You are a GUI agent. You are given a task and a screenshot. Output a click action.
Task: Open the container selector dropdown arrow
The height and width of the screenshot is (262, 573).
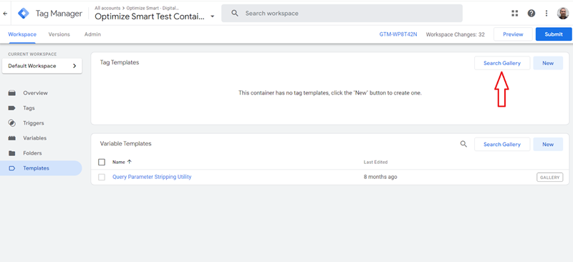coord(212,16)
